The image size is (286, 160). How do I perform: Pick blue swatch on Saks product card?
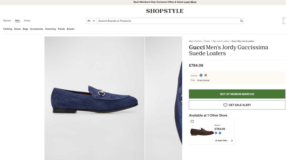[220, 133]
